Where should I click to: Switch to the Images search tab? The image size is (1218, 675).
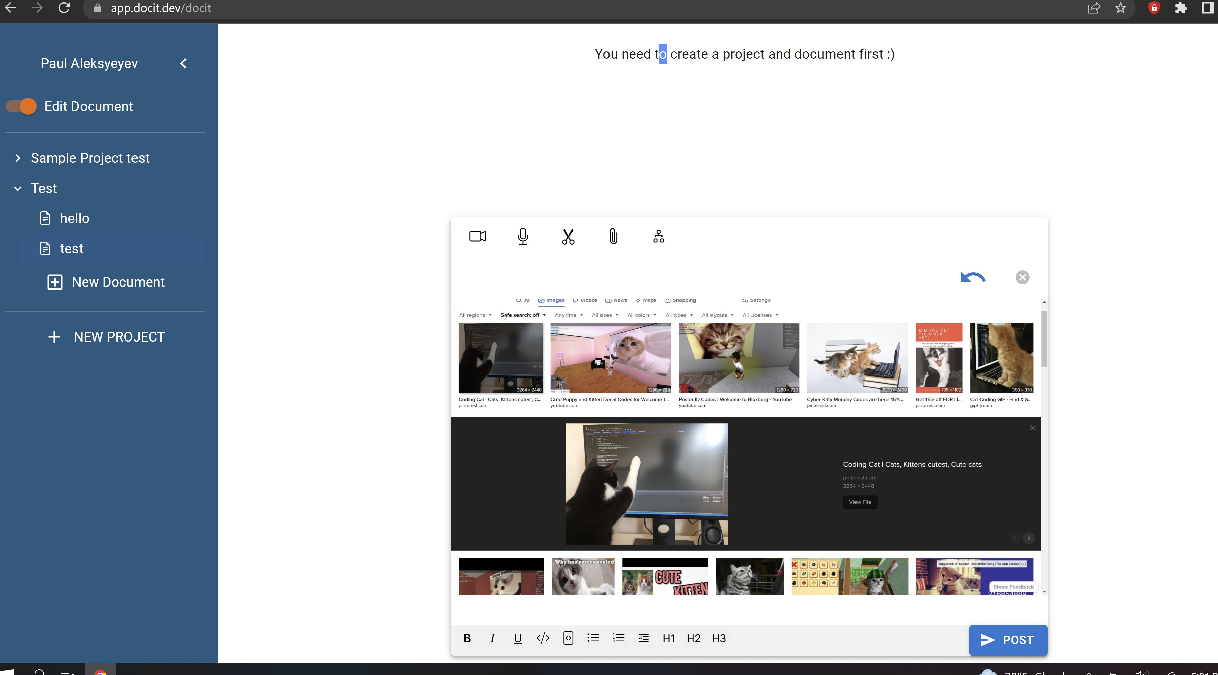[x=551, y=300]
